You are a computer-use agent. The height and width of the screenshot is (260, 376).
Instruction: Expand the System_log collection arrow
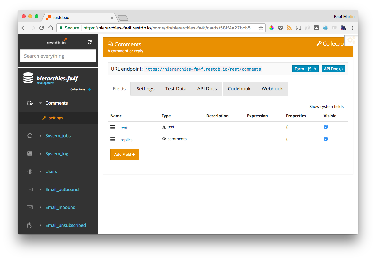tap(40, 154)
